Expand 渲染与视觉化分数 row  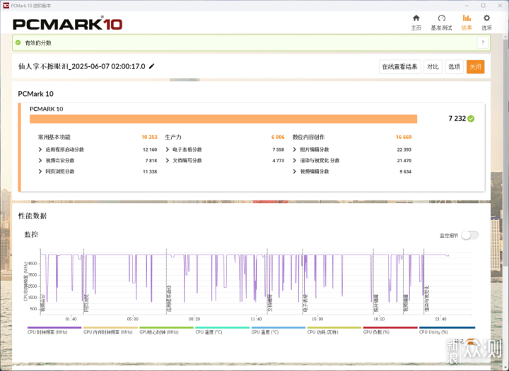295,161
